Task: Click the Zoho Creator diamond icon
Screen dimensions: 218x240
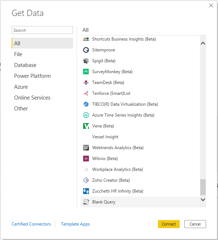Action: coord(86,180)
